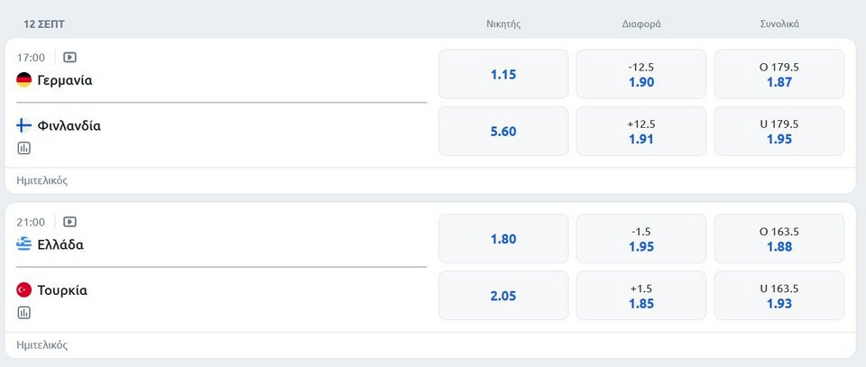
Task: Open the Τουρκία team name link
Action: pos(62,290)
